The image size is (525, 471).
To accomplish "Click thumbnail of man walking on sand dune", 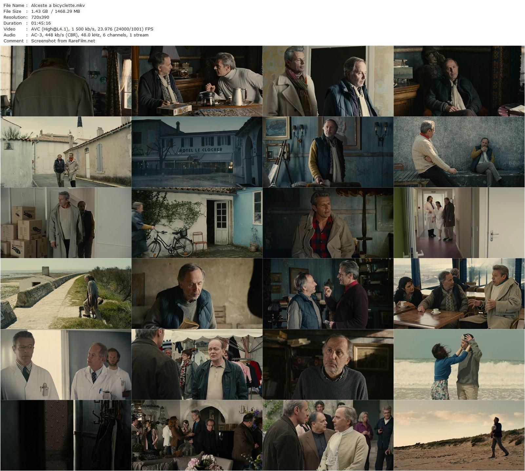I will pyautogui.click(x=459, y=435).
